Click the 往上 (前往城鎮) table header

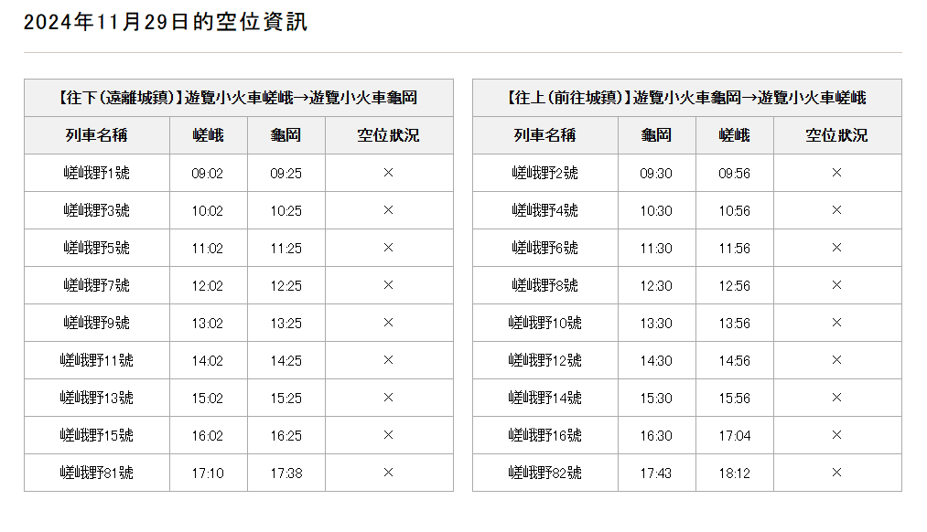click(686, 98)
